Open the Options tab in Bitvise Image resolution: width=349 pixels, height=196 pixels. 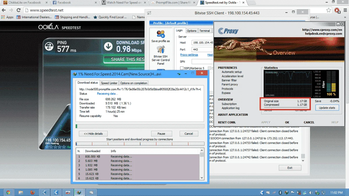192,31
